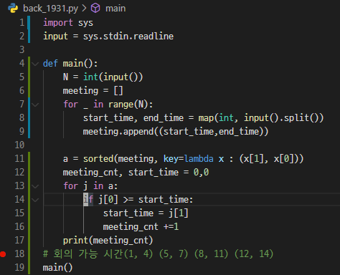This screenshot has width=340, height=275.
Task: Select the main breadcrumb symbol
Action: pos(115,9)
